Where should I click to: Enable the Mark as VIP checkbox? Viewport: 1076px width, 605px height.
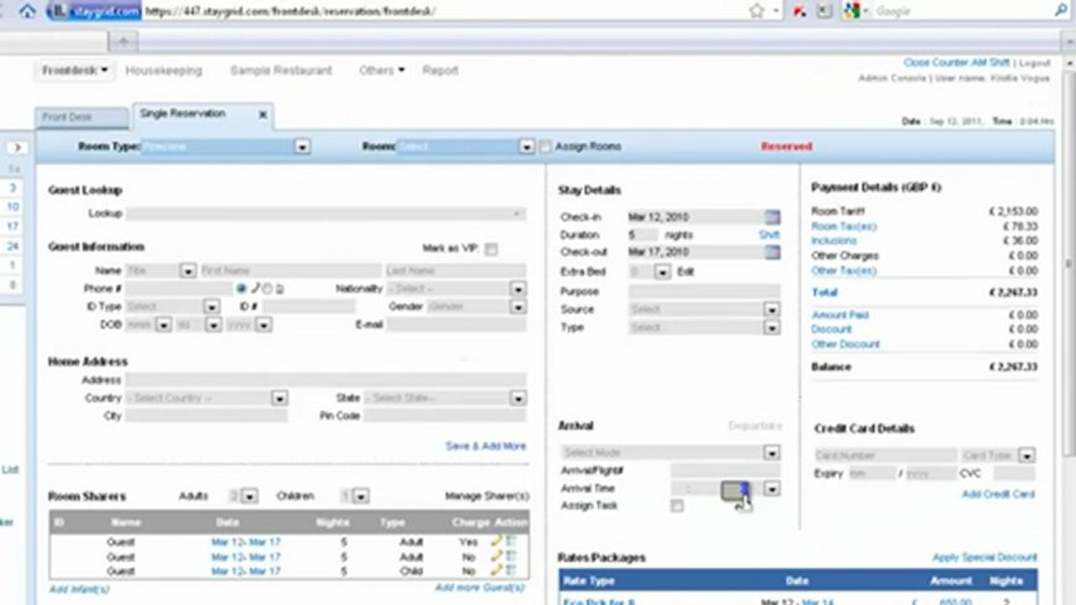pos(491,249)
